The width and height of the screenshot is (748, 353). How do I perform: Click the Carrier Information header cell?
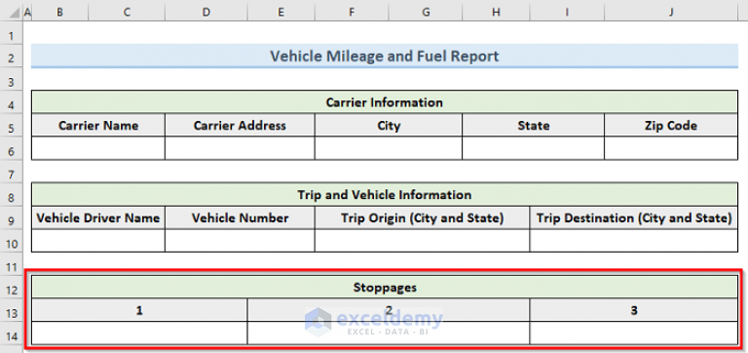tap(385, 102)
